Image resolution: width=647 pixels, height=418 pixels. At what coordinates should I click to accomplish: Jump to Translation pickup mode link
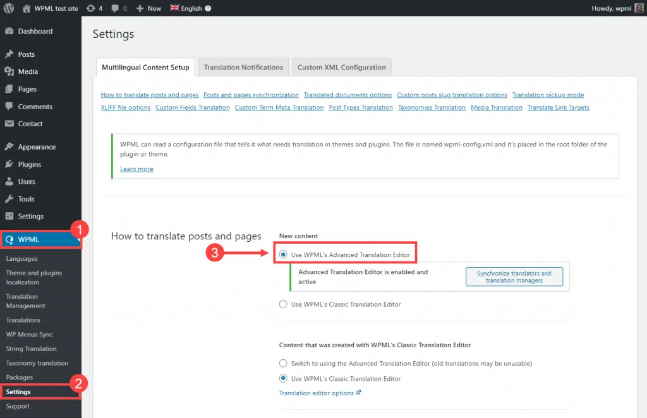click(548, 95)
